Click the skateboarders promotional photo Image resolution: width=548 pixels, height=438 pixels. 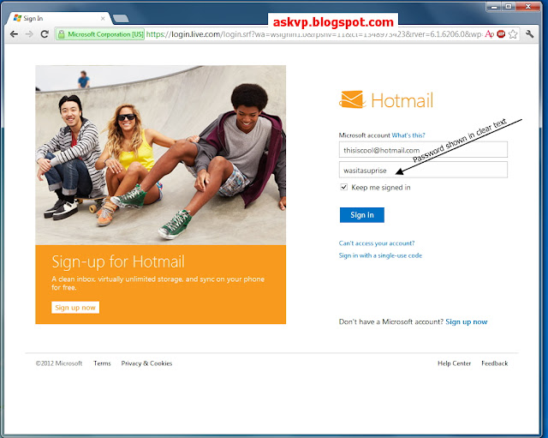(160, 155)
